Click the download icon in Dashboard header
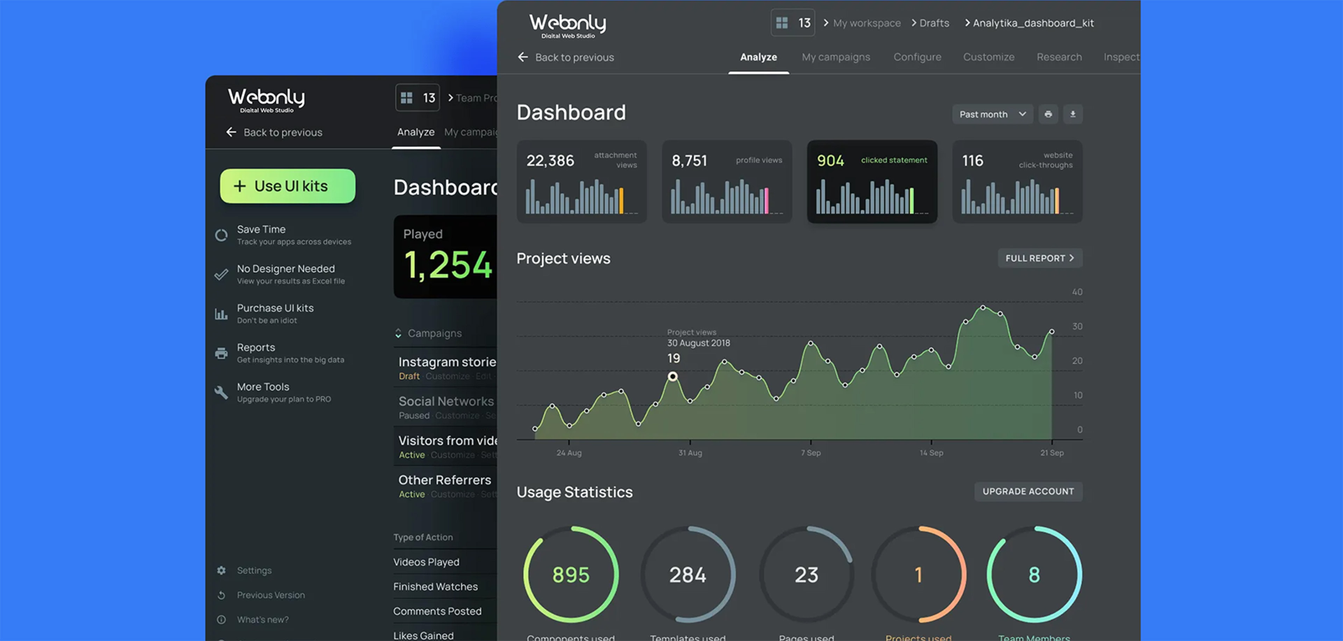This screenshot has height=641, width=1343. point(1072,115)
